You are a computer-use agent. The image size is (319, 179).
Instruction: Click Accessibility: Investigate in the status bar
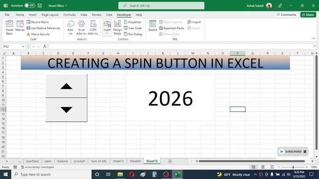pyautogui.click(x=38, y=167)
